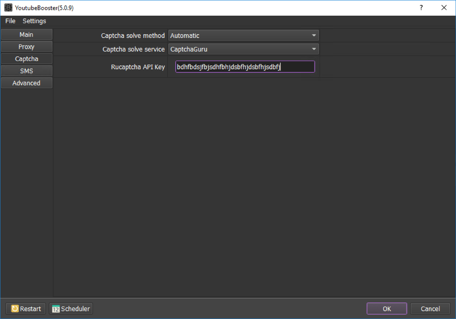Go to the SMS settings tab
This screenshot has height=319, width=456.
[26, 71]
